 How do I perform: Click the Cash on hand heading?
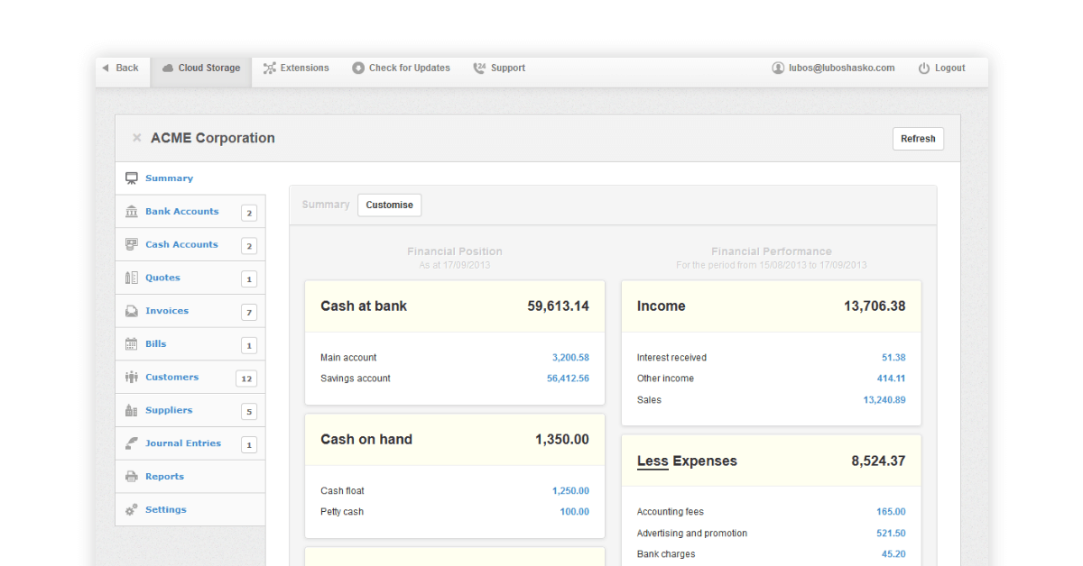[366, 440]
